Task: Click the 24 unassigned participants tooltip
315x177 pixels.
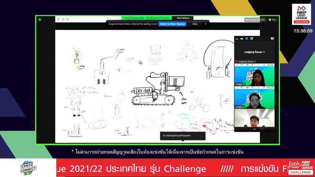Action: pyautogui.click(x=183, y=136)
